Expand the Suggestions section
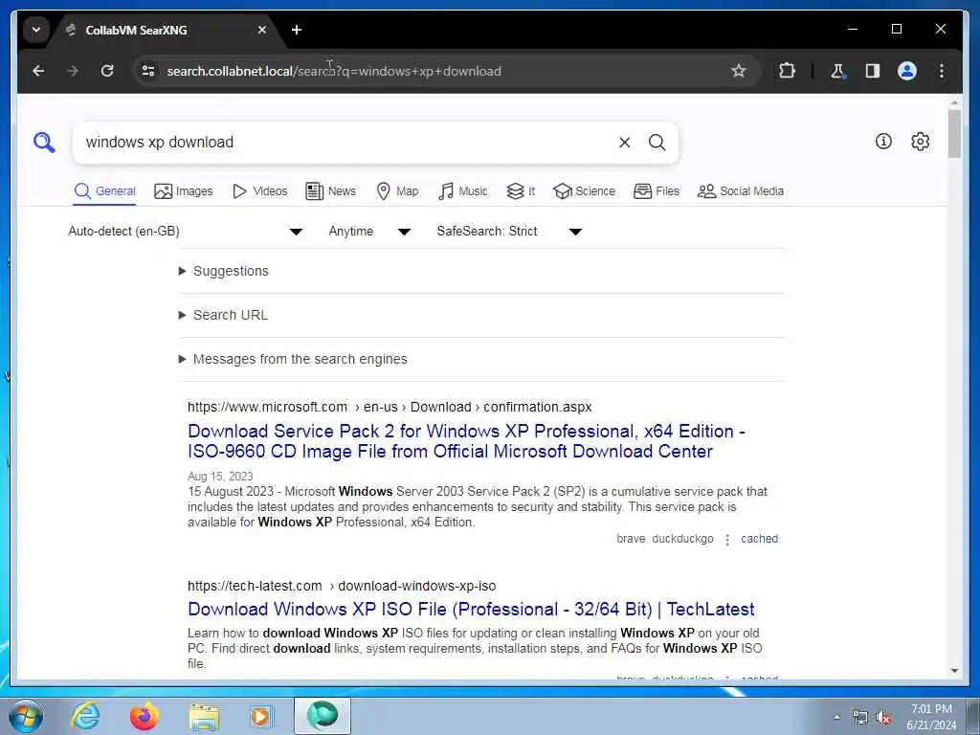Image resolution: width=980 pixels, height=735 pixels. click(224, 271)
